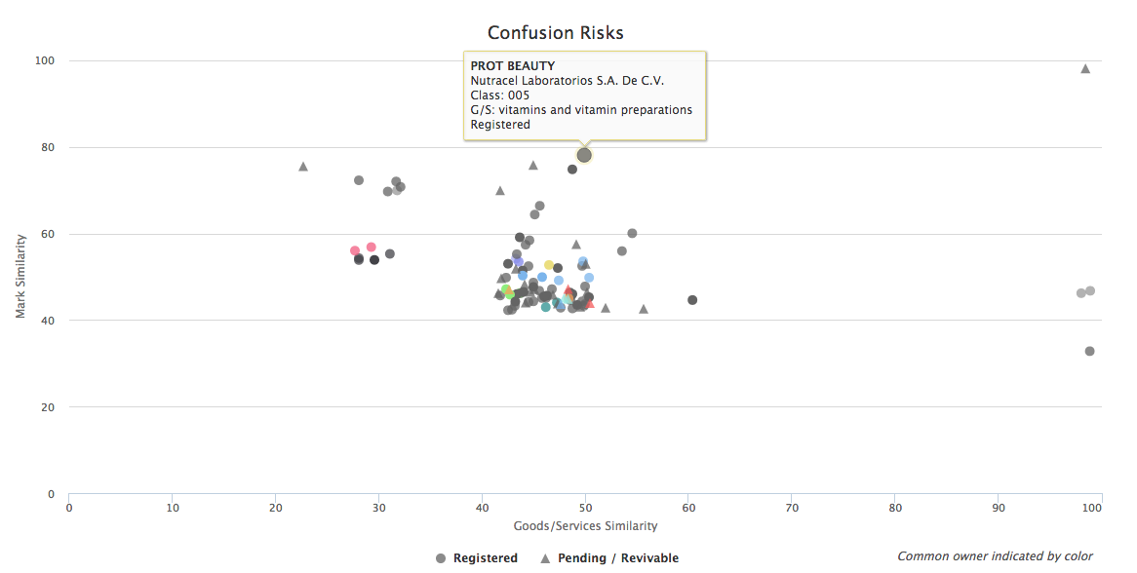1137x573 pixels.
Task: Click the triangle marker near 100 mark similarity
Action: pos(1085,69)
